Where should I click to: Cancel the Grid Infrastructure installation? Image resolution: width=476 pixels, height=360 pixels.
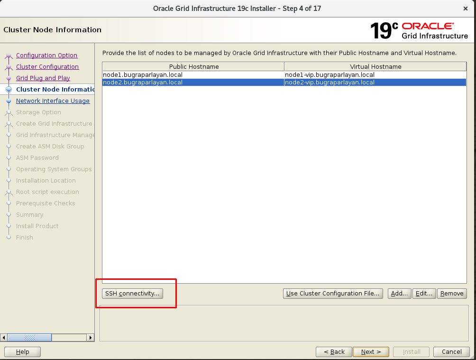[x=451, y=352]
